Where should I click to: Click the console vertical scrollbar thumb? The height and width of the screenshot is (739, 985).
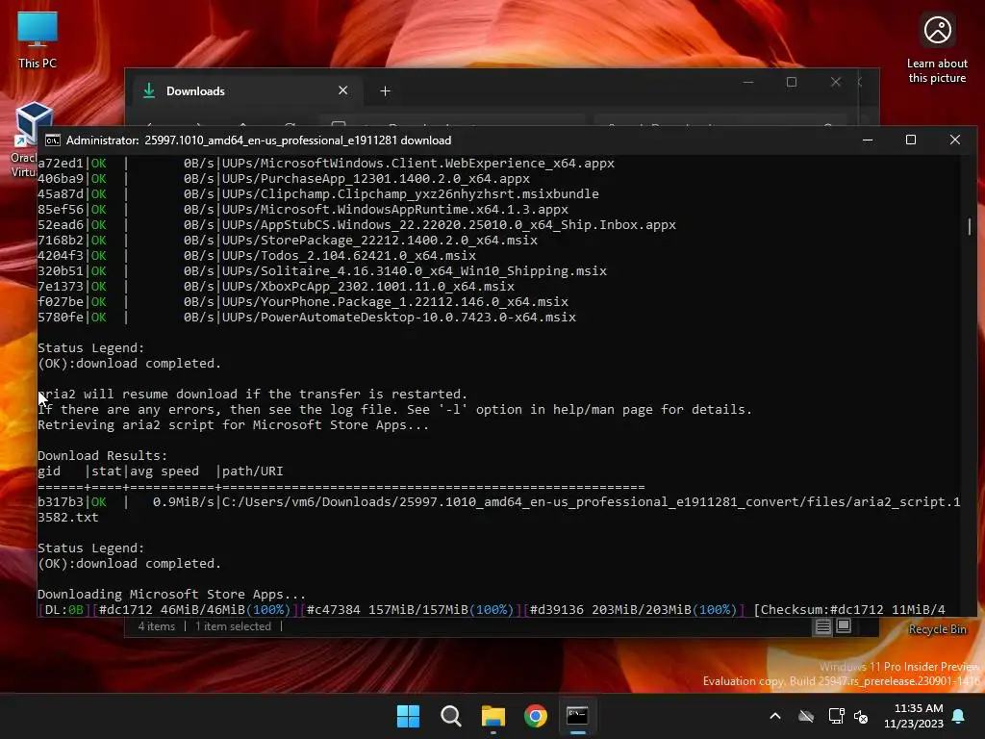(x=970, y=226)
